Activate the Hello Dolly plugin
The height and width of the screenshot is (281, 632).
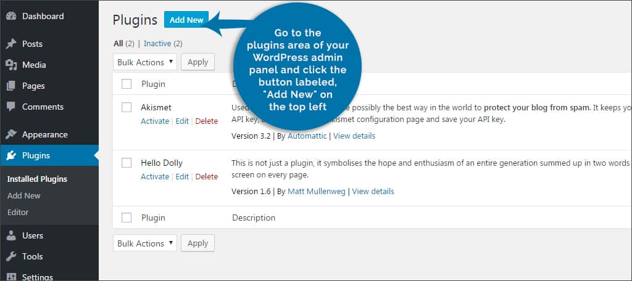155,176
